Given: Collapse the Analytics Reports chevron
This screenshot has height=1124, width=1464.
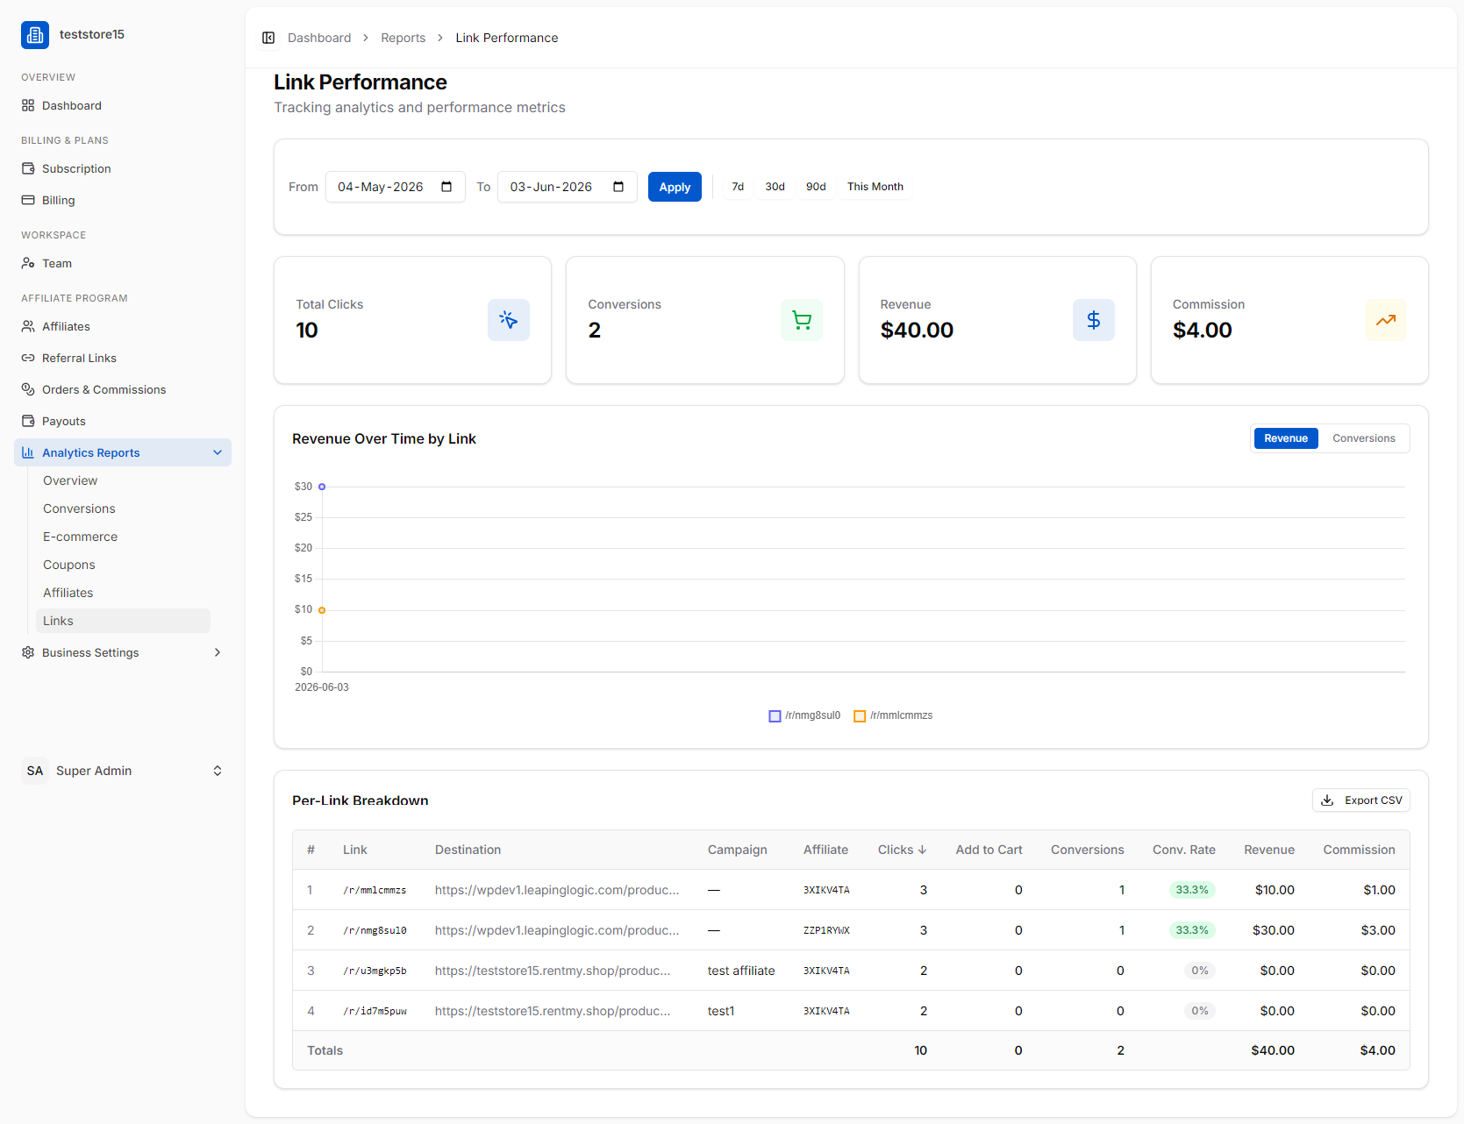Looking at the screenshot, I should (x=218, y=452).
